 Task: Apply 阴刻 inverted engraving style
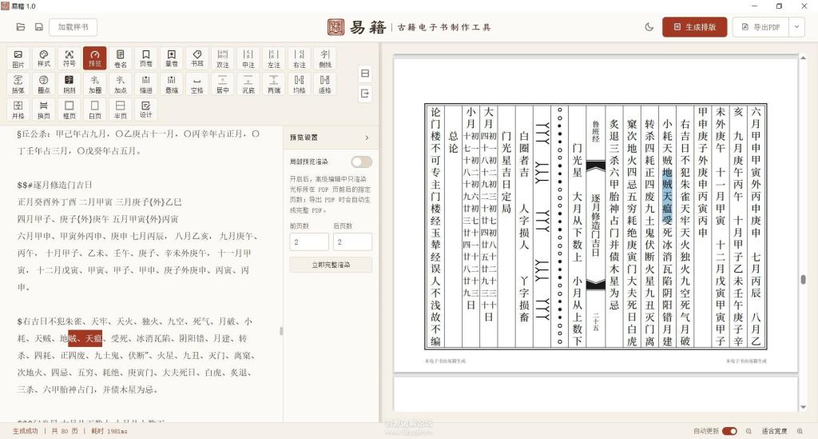pos(69,83)
